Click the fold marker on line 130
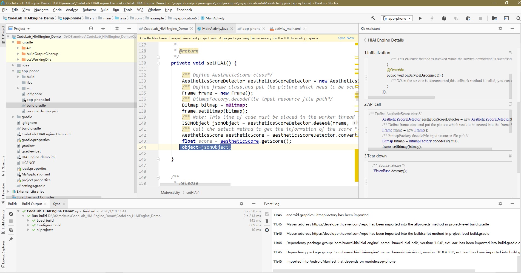Image resolution: width=521 pixels, height=273 pixels. 158,63
